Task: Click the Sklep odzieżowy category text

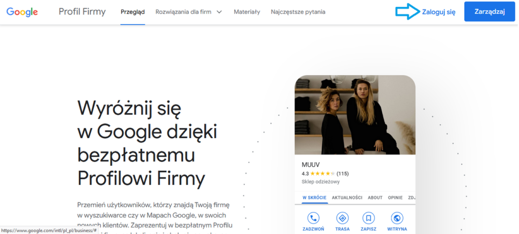Action: tap(320, 182)
